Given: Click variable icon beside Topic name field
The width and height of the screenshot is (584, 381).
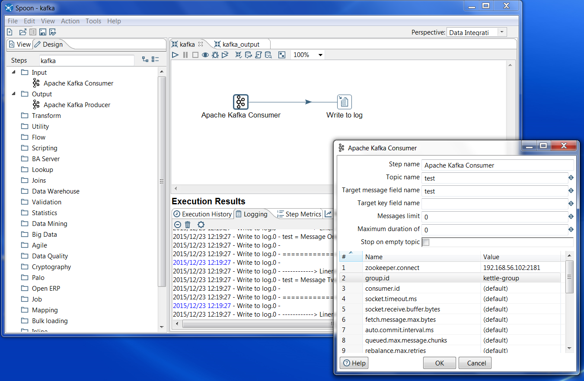Looking at the screenshot, I should (571, 178).
